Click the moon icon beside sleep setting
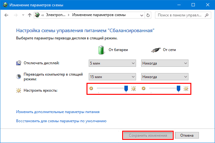Screen dimensions: 215x143 (x=19, y=77)
